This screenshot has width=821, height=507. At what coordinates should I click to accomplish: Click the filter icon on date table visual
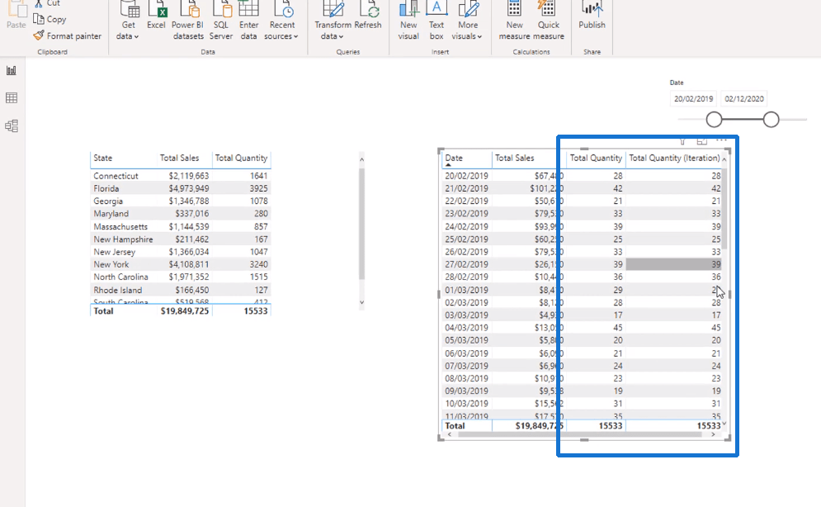tap(682, 141)
